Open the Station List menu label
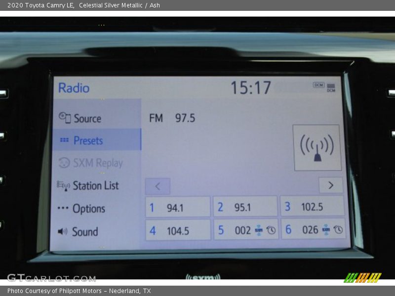This screenshot has width=395, height=296. 96,186
